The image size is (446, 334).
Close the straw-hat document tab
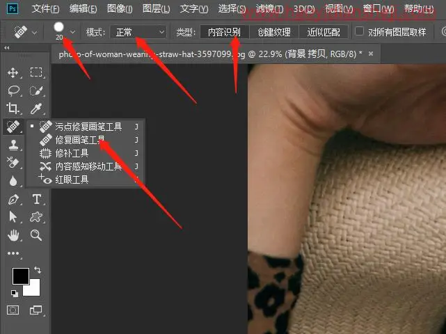(371, 53)
